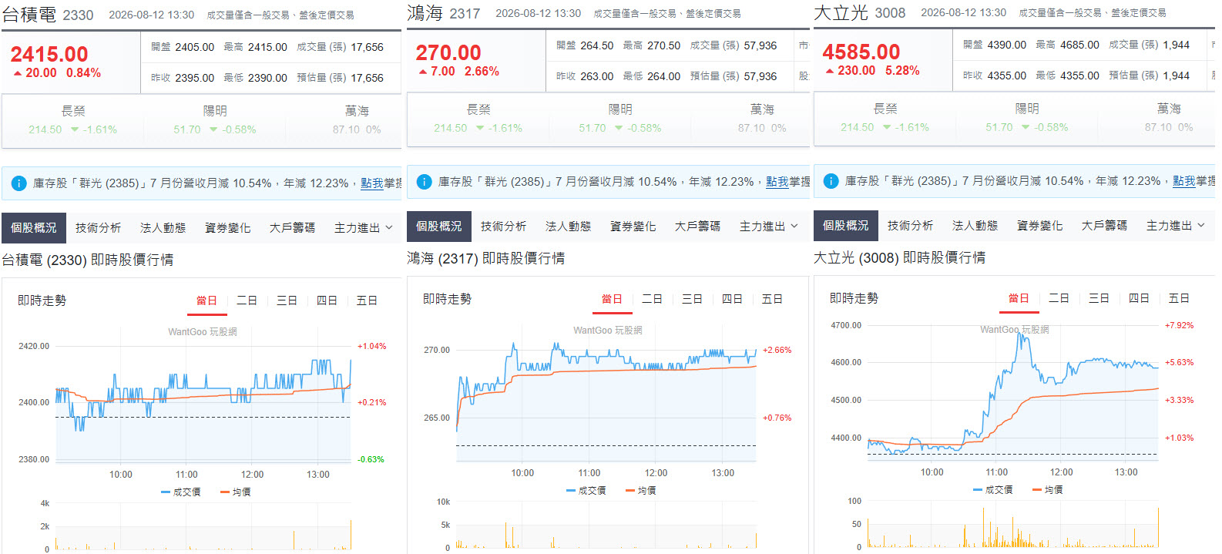Click the info icon in 大立光 notice bar
This screenshot has height=554, width=1222.
[831, 181]
